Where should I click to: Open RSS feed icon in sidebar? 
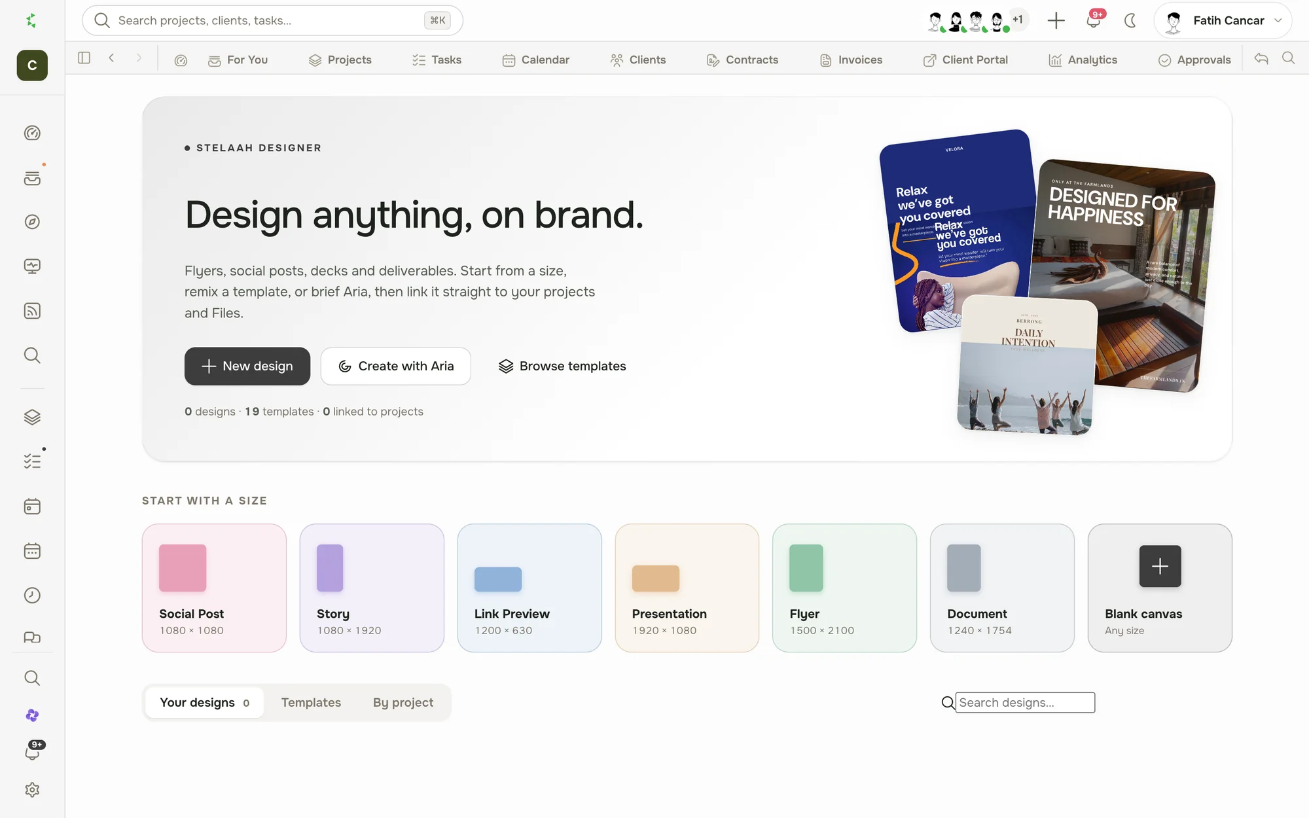pos(32,311)
